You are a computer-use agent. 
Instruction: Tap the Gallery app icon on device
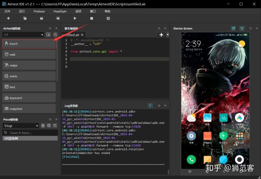point(207,118)
